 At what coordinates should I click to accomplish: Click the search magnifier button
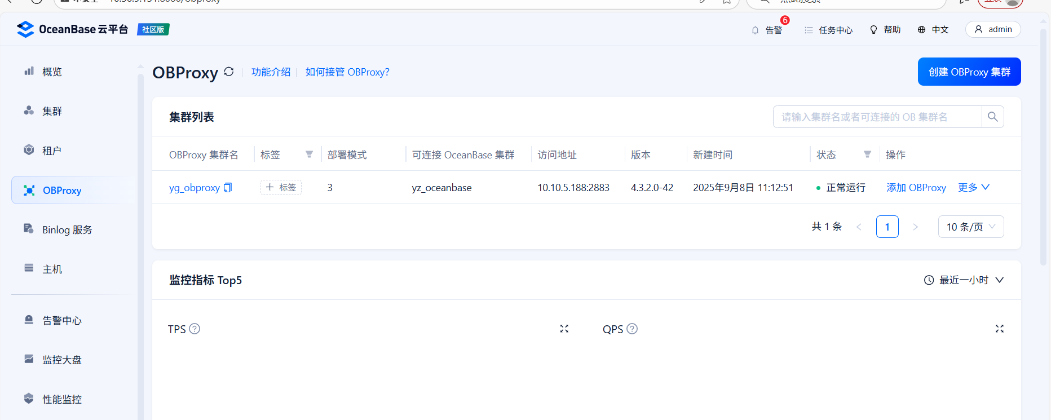993,117
